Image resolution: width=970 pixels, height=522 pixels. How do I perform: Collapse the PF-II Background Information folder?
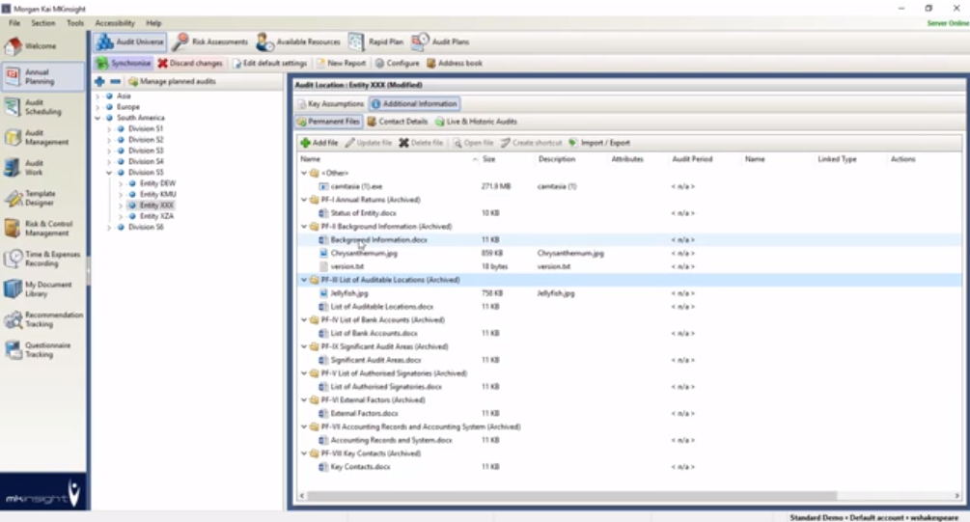[304, 226]
